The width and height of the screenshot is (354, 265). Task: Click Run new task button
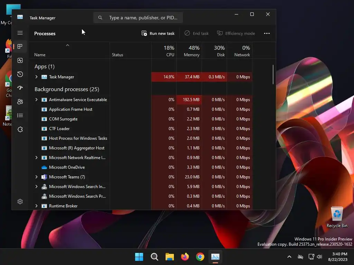point(158,33)
